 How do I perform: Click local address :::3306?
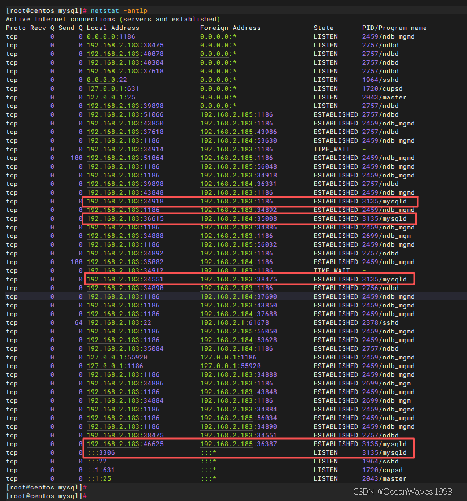tap(101, 453)
